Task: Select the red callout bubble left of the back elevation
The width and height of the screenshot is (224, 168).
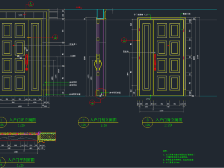Action: [124, 40]
